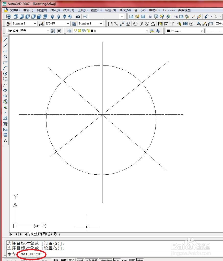223x261 pixels.
Task: Select the Line draw tool
Action: click(5, 40)
